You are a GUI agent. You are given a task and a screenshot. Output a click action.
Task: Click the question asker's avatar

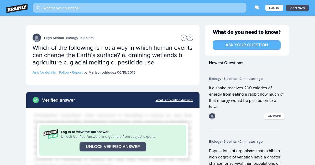point(37,38)
